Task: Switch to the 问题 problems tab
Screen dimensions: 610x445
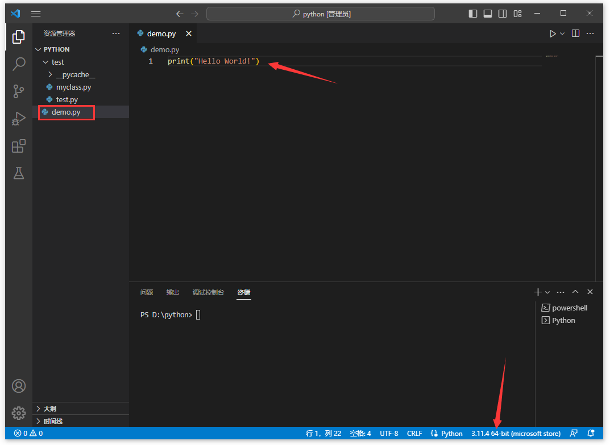Action: pyautogui.click(x=147, y=292)
